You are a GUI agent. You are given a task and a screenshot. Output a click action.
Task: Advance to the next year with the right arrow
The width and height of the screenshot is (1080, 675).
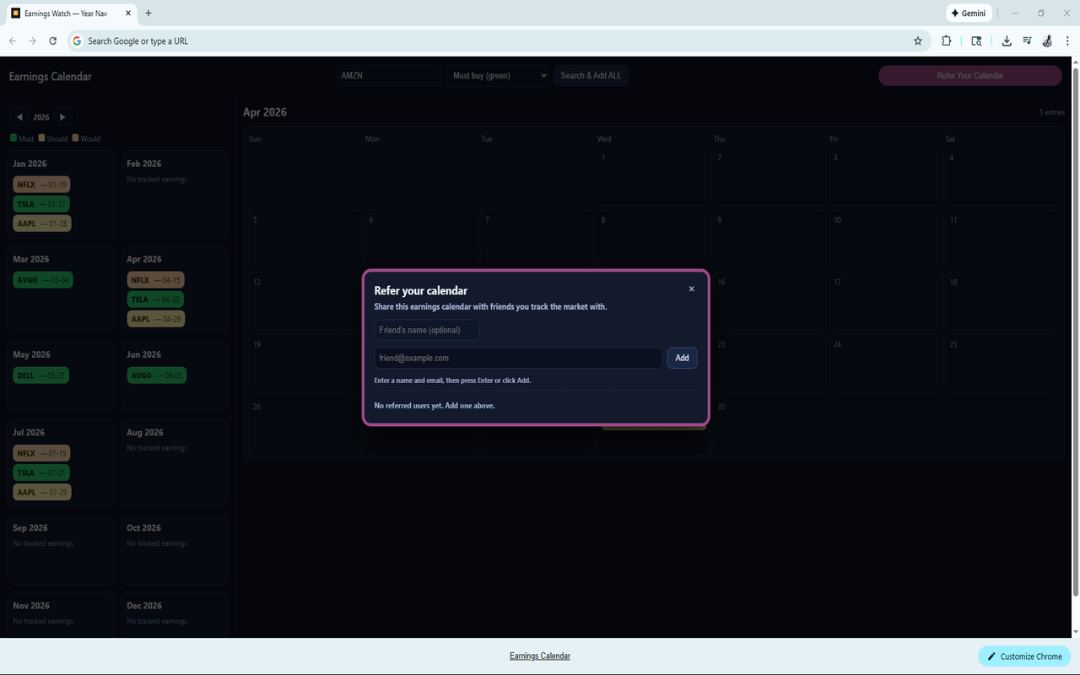click(x=62, y=116)
